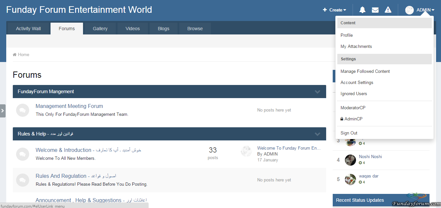
Task: Click Sign Out in the menu
Action: pyautogui.click(x=349, y=133)
